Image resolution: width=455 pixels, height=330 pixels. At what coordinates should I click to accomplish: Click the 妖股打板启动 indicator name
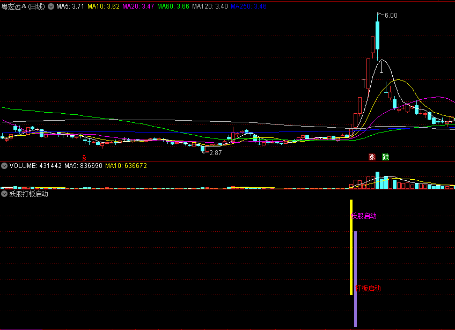point(29,194)
